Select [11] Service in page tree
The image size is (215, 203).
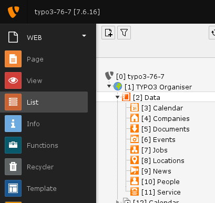tap(161, 192)
